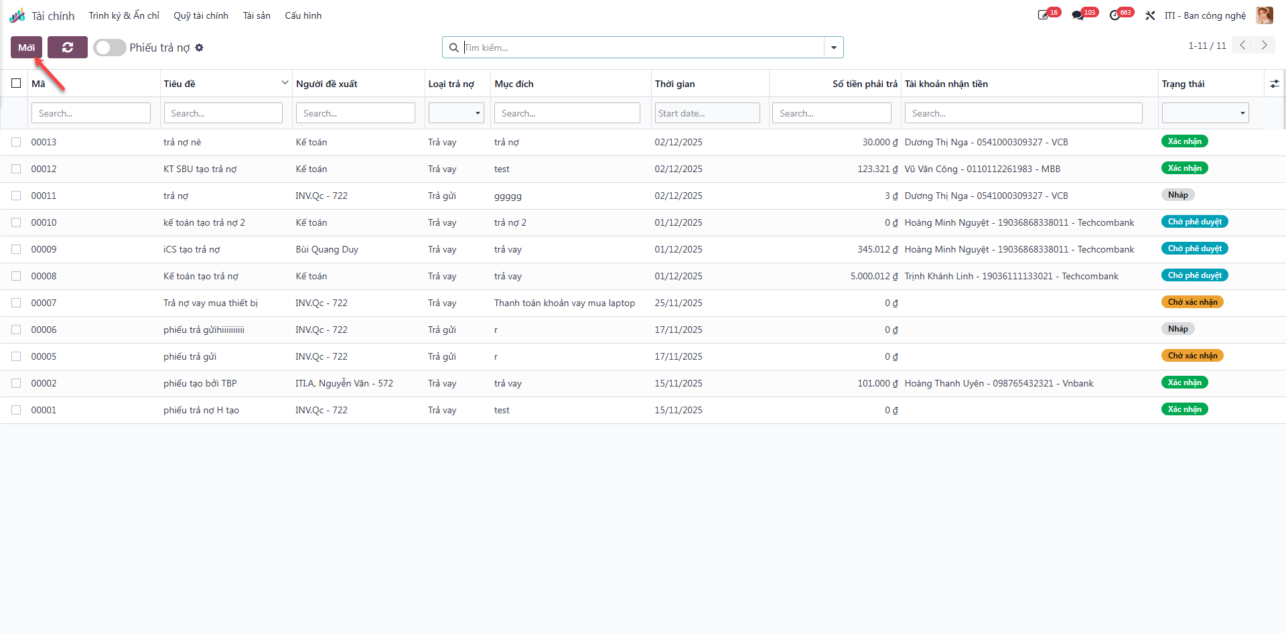Image resolution: width=1286 pixels, height=633 pixels.
Task: Open the clock notifications icon with badge 663
Action: pos(1115,15)
